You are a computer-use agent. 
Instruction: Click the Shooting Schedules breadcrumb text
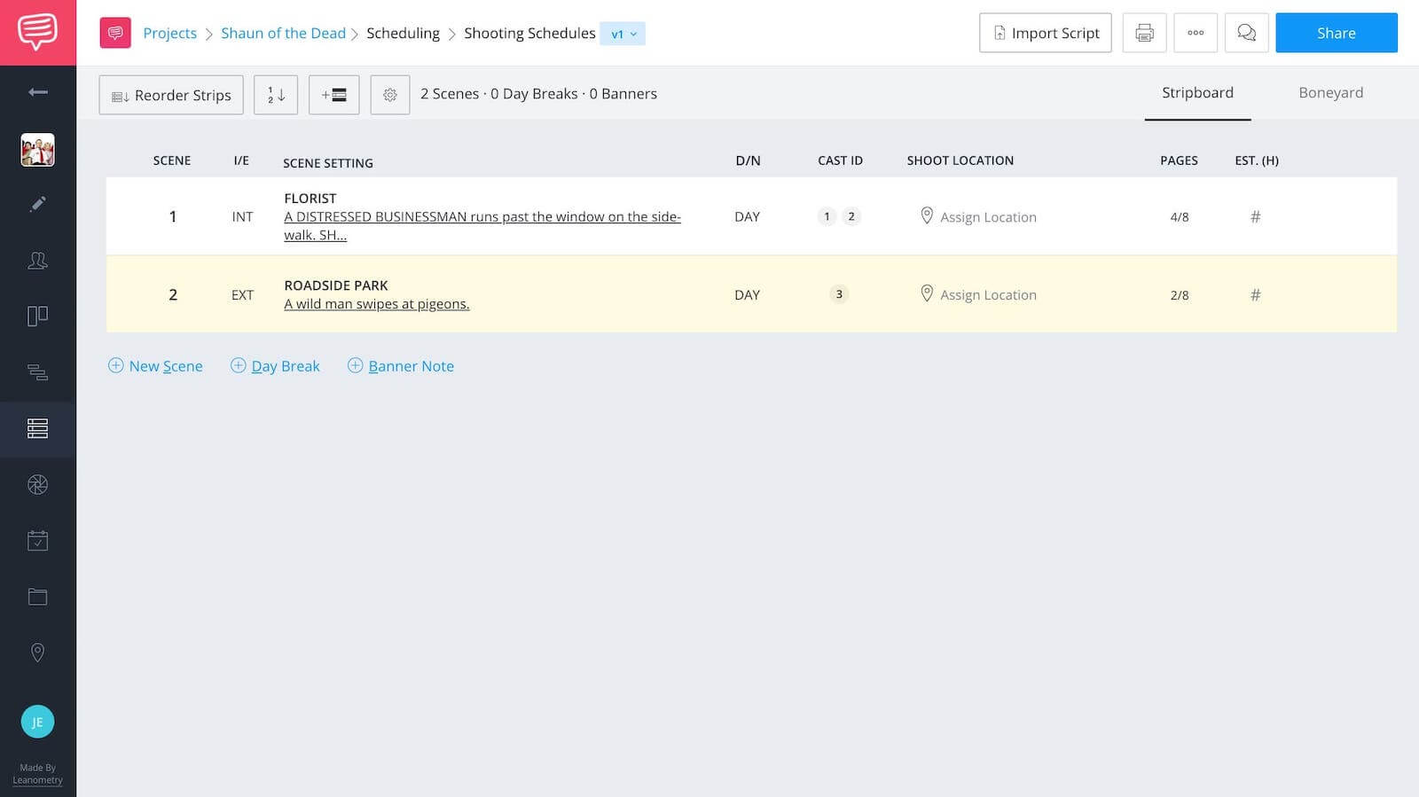click(x=529, y=33)
